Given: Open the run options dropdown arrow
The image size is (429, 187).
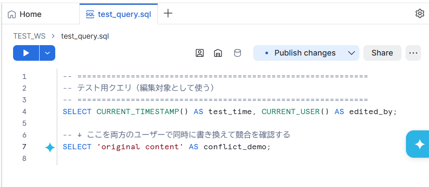Looking at the screenshot, I should click(x=47, y=53).
